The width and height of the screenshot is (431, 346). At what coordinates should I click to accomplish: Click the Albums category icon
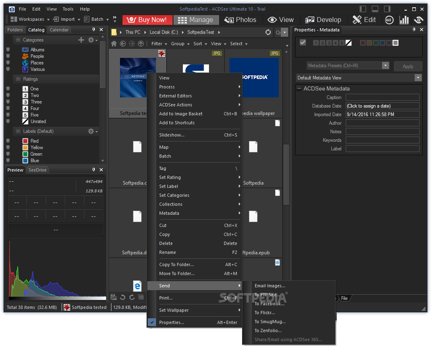(x=25, y=50)
